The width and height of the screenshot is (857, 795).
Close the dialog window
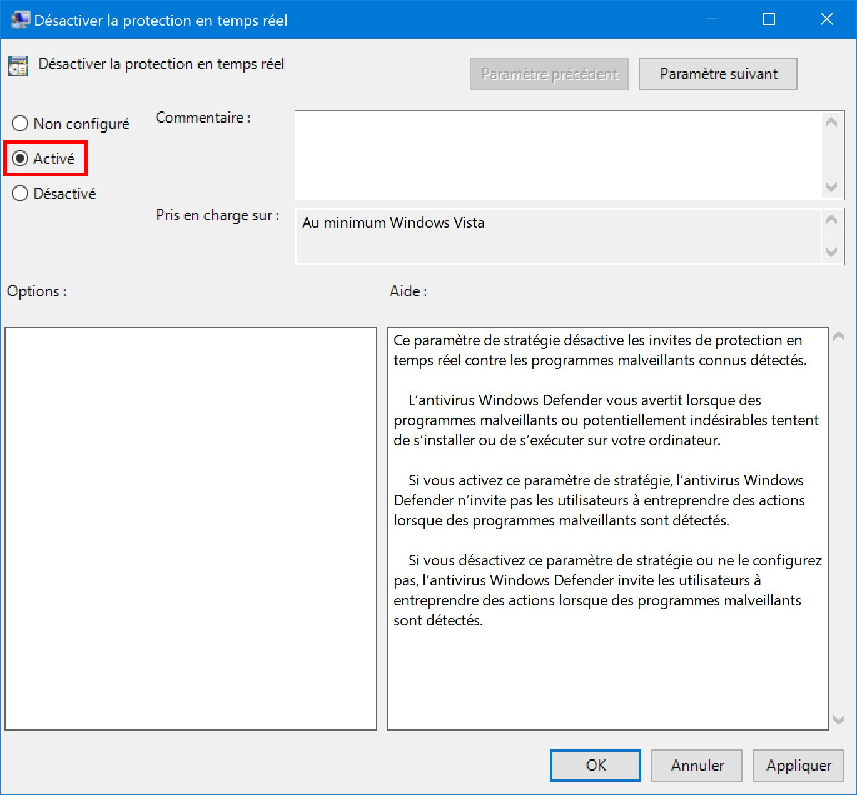coord(827,19)
